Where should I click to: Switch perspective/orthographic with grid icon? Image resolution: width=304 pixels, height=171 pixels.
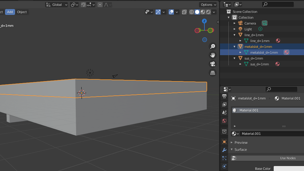pos(213,73)
